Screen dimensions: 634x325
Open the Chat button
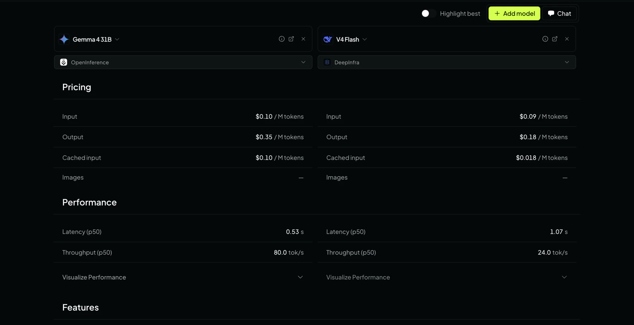(x=559, y=13)
